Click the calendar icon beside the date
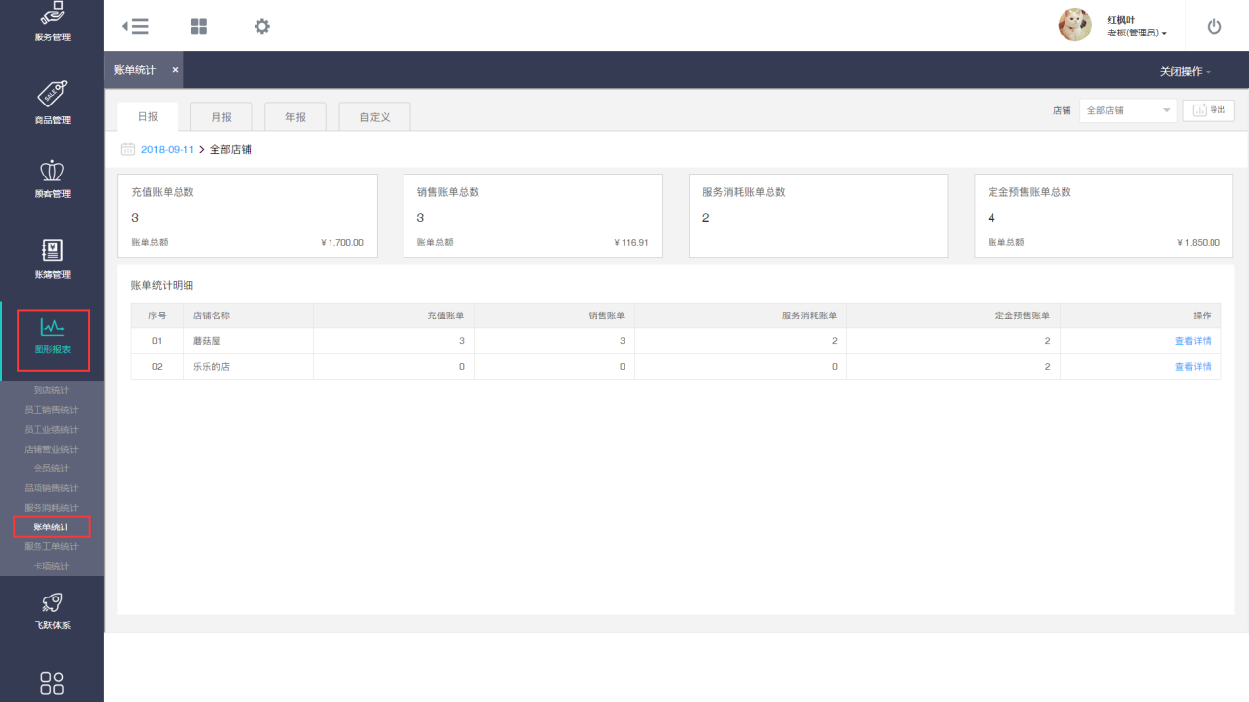The height and width of the screenshot is (702, 1249). pos(127,149)
